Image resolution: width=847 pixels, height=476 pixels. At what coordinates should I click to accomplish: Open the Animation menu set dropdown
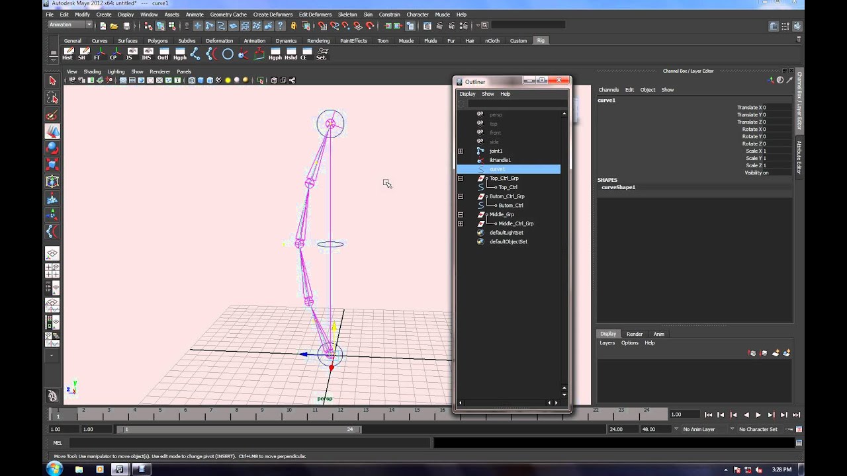[70, 25]
